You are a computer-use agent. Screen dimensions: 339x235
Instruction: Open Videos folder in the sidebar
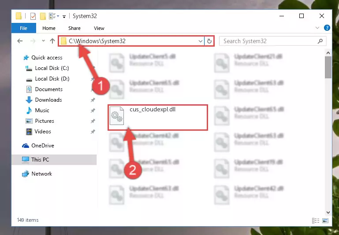pyautogui.click(x=43, y=132)
